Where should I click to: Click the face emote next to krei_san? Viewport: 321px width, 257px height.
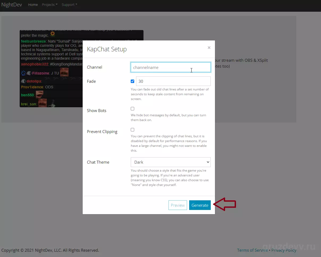click(42, 103)
